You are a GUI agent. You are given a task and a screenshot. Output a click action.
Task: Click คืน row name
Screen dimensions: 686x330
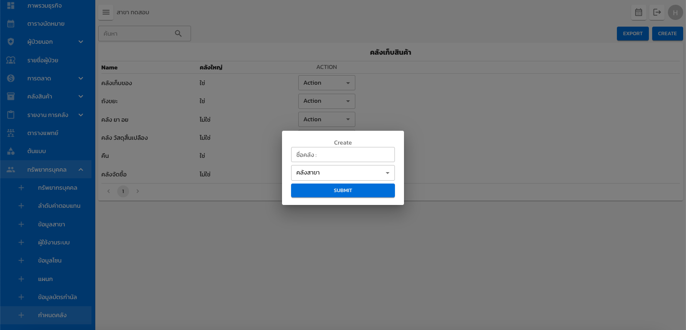[x=105, y=156]
